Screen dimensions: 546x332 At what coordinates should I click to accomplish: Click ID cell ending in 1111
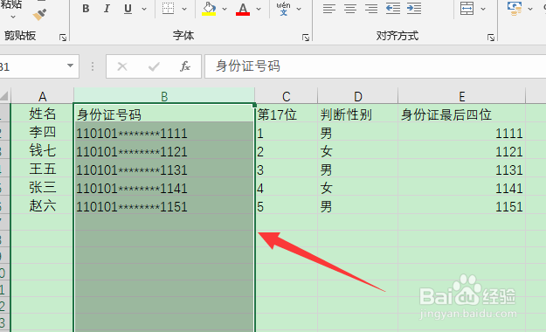164,132
